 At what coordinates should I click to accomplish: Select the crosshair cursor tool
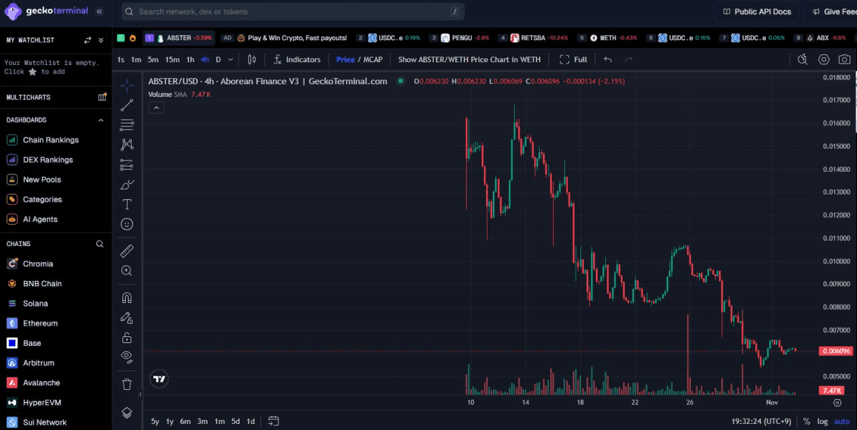coord(127,85)
